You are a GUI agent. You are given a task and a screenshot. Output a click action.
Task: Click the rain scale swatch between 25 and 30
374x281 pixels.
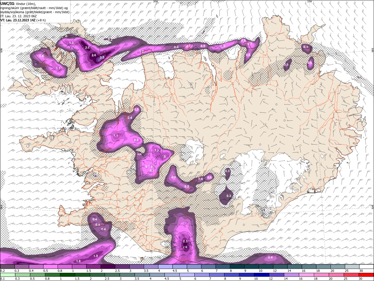pyautogui.click(x=351, y=275)
